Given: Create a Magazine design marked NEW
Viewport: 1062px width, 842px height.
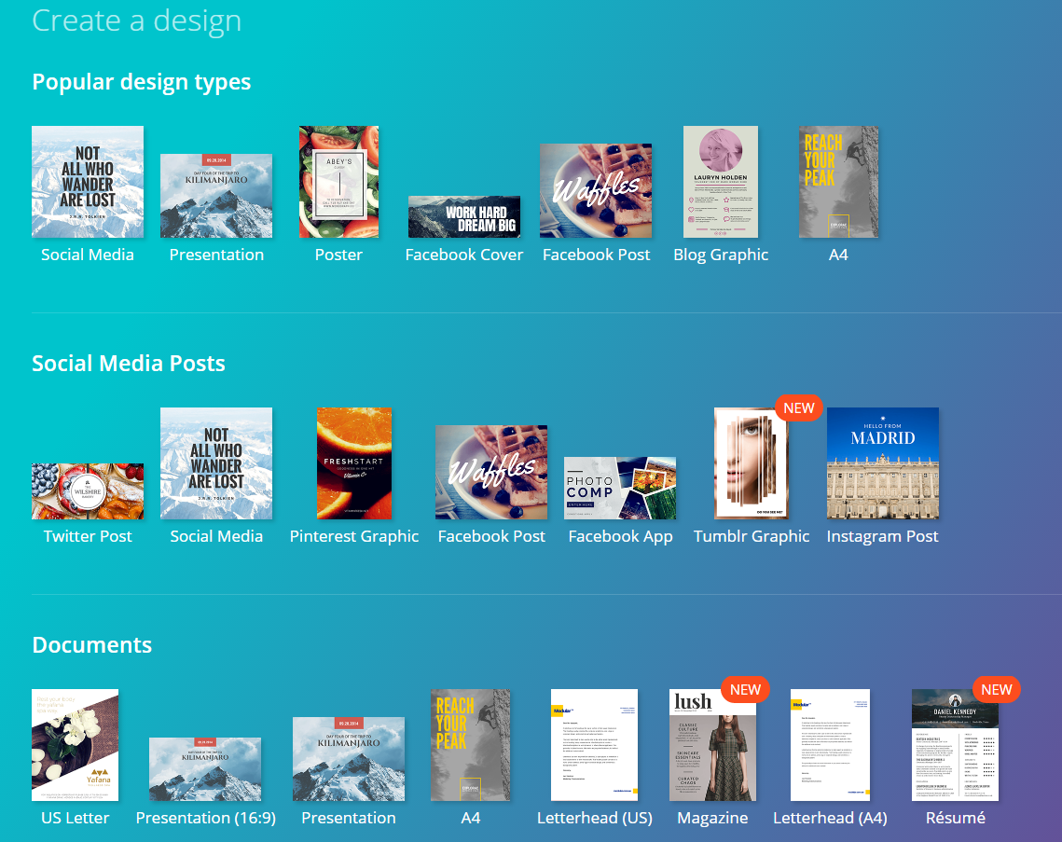Looking at the screenshot, I should pyautogui.click(x=712, y=744).
